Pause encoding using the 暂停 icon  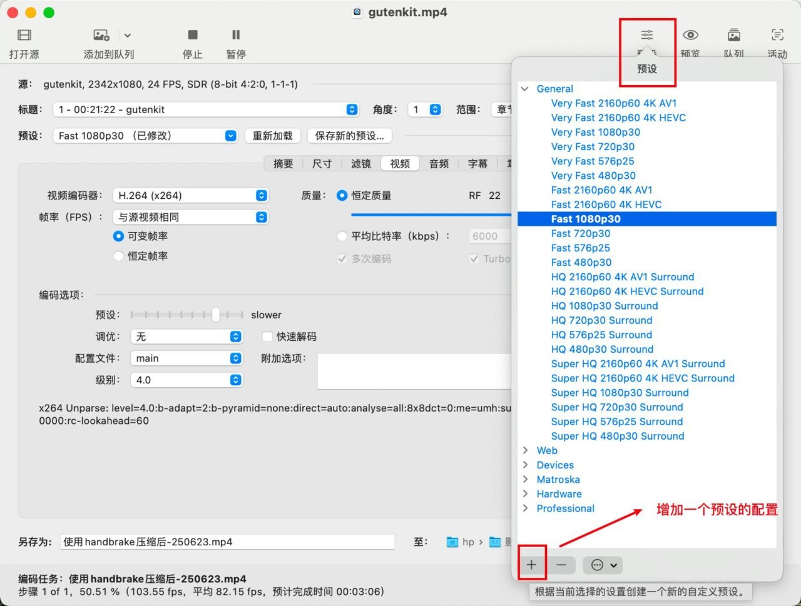(236, 36)
